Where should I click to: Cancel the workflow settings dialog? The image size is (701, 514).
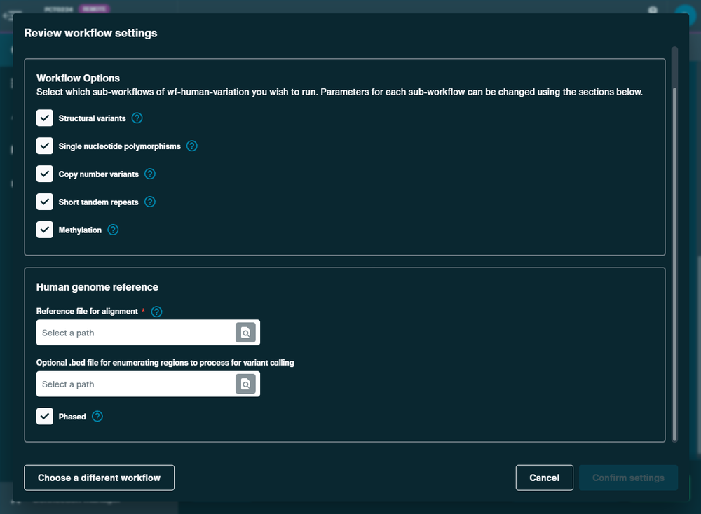pos(544,478)
